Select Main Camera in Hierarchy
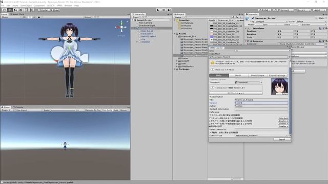328x184 pixels. (x=146, y=22)
